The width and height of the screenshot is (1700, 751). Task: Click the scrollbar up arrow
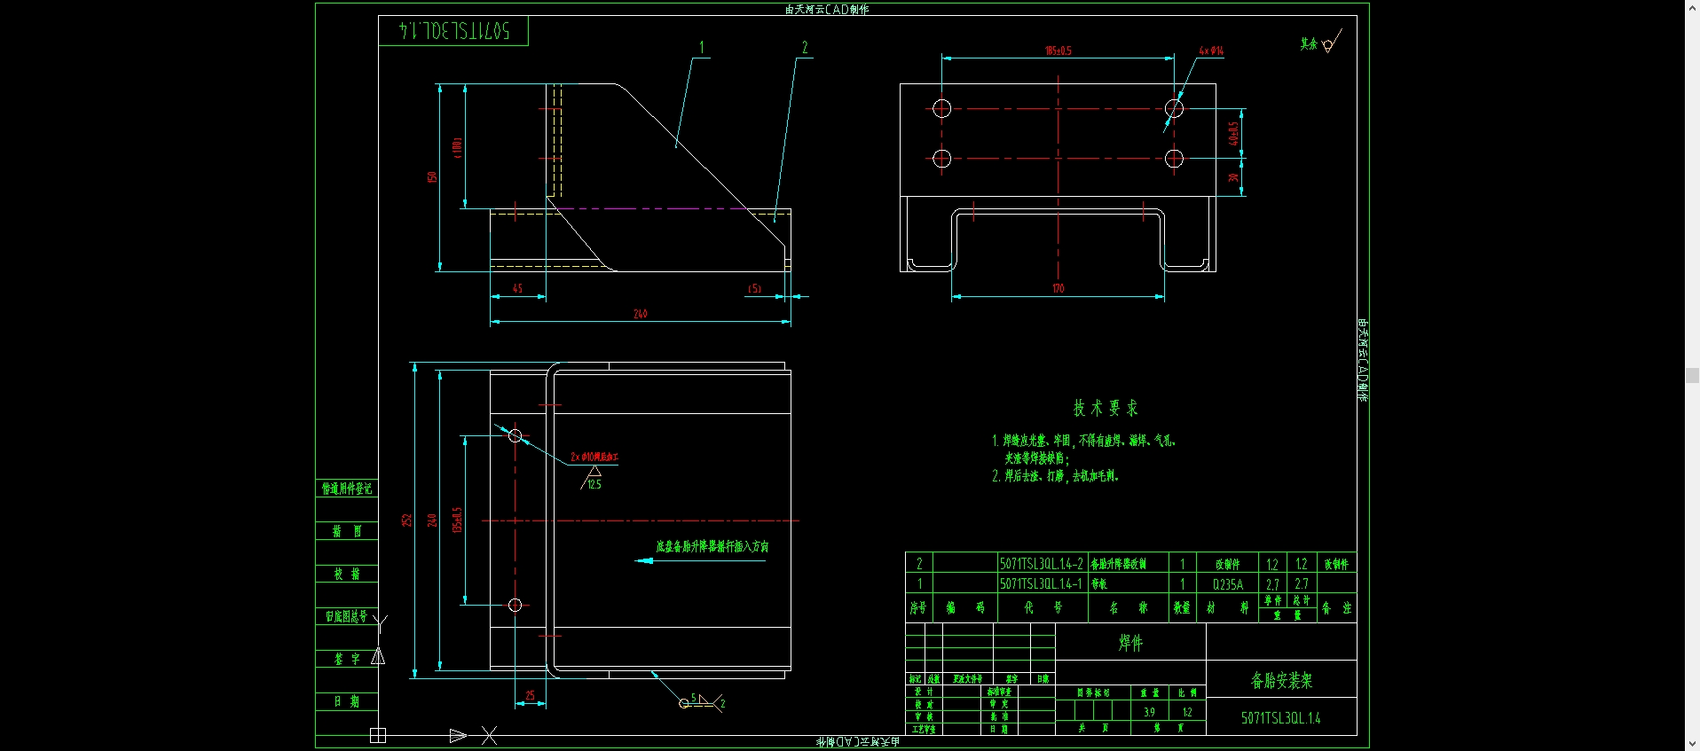[1692, 7]
